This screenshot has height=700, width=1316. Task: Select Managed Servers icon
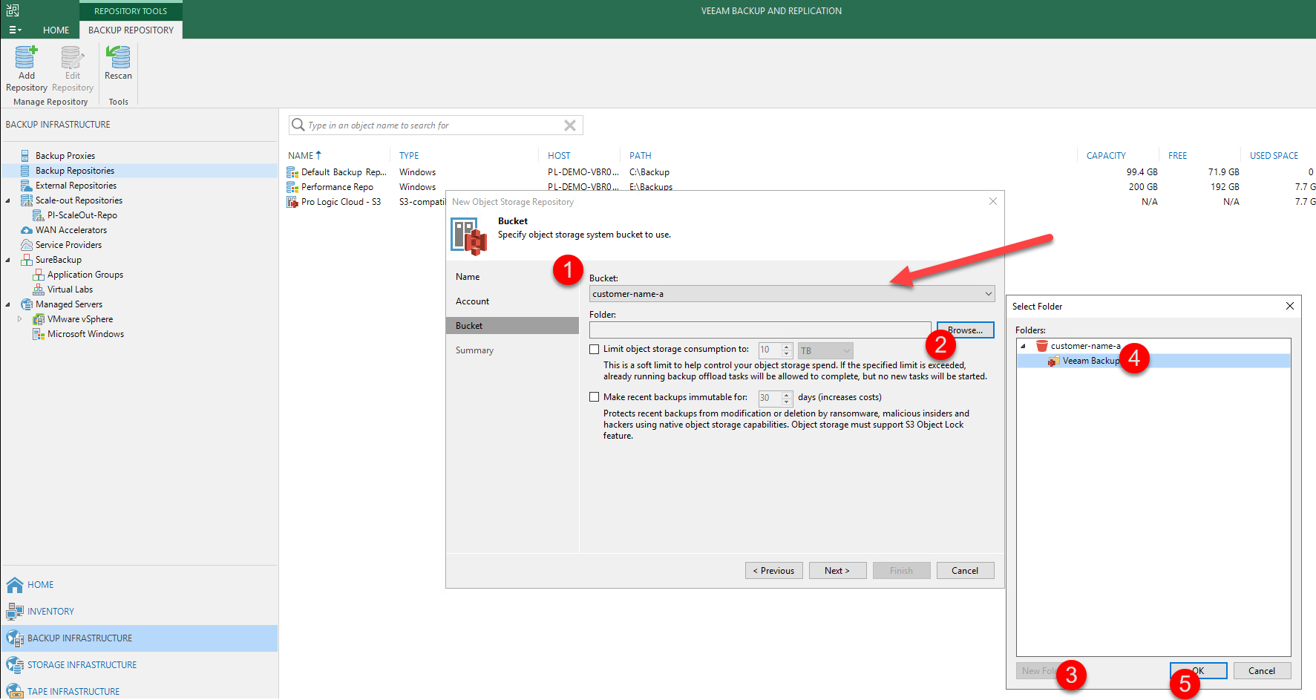click(27, 304)
